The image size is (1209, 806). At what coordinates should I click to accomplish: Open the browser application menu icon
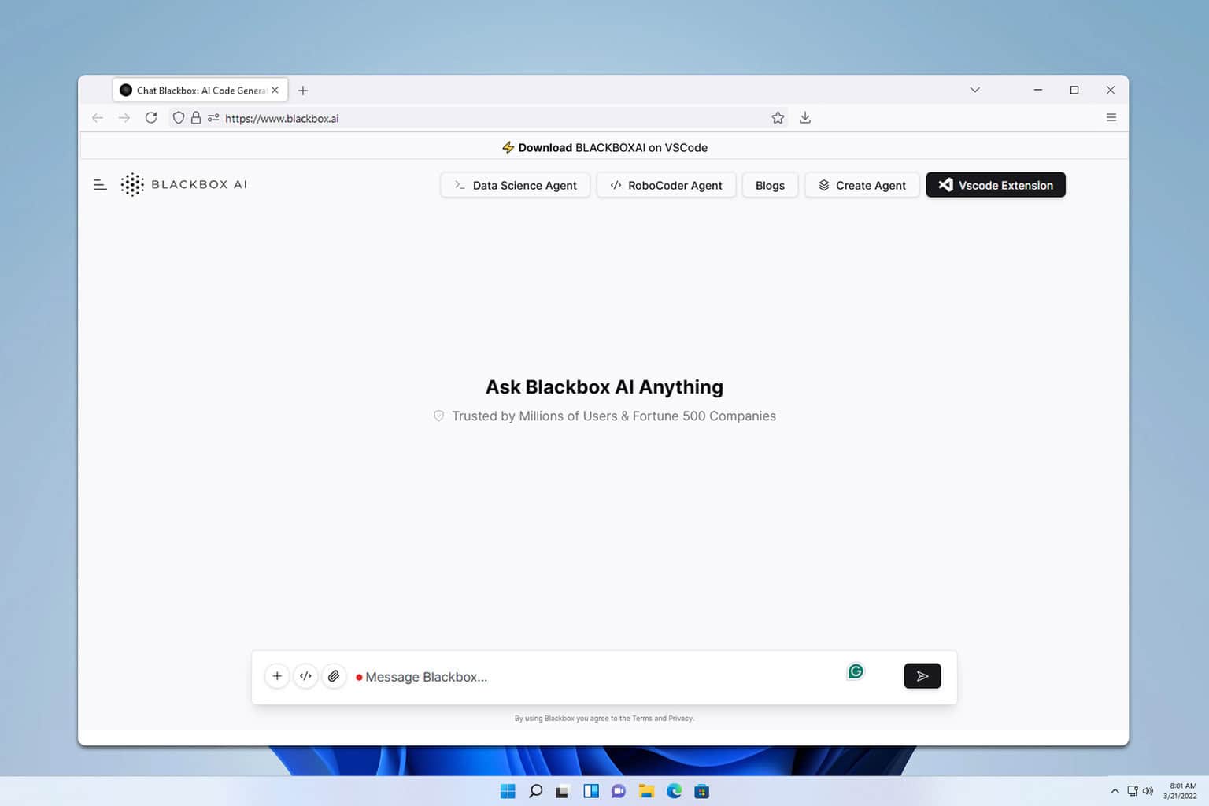(x=1111, y=118)
